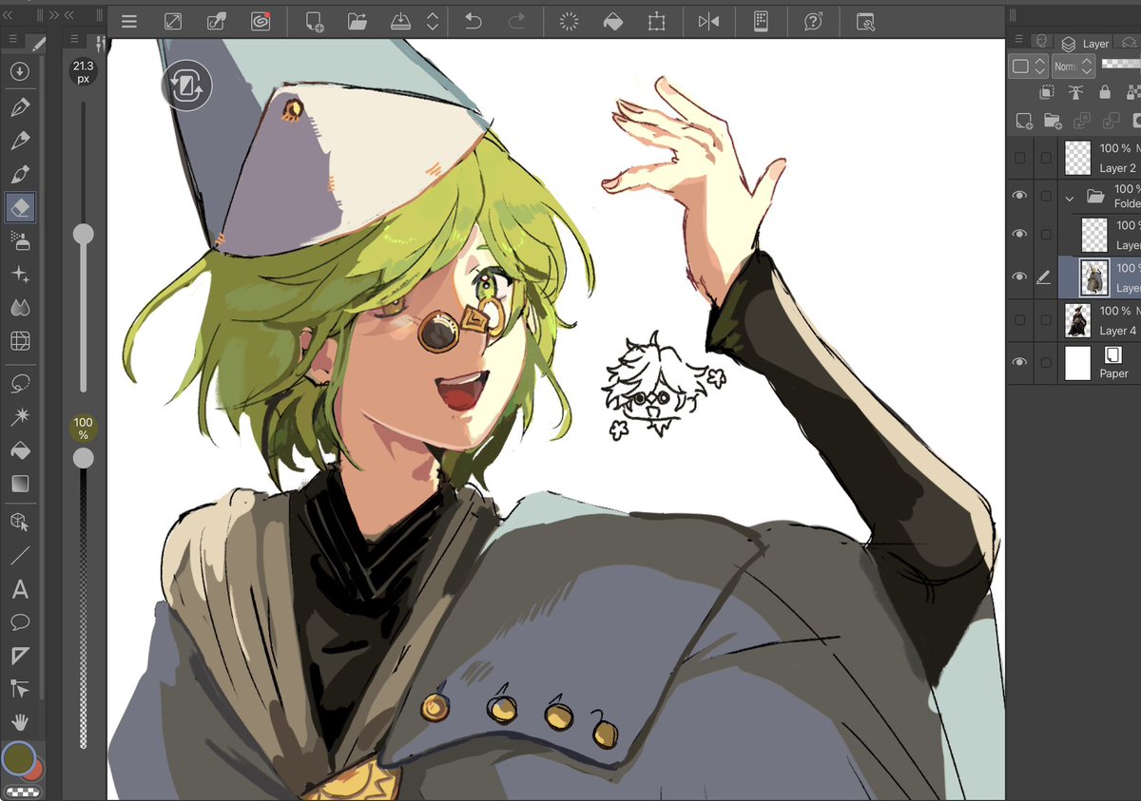
Task: Select the Figure line tool
Action: pos(19,555)
